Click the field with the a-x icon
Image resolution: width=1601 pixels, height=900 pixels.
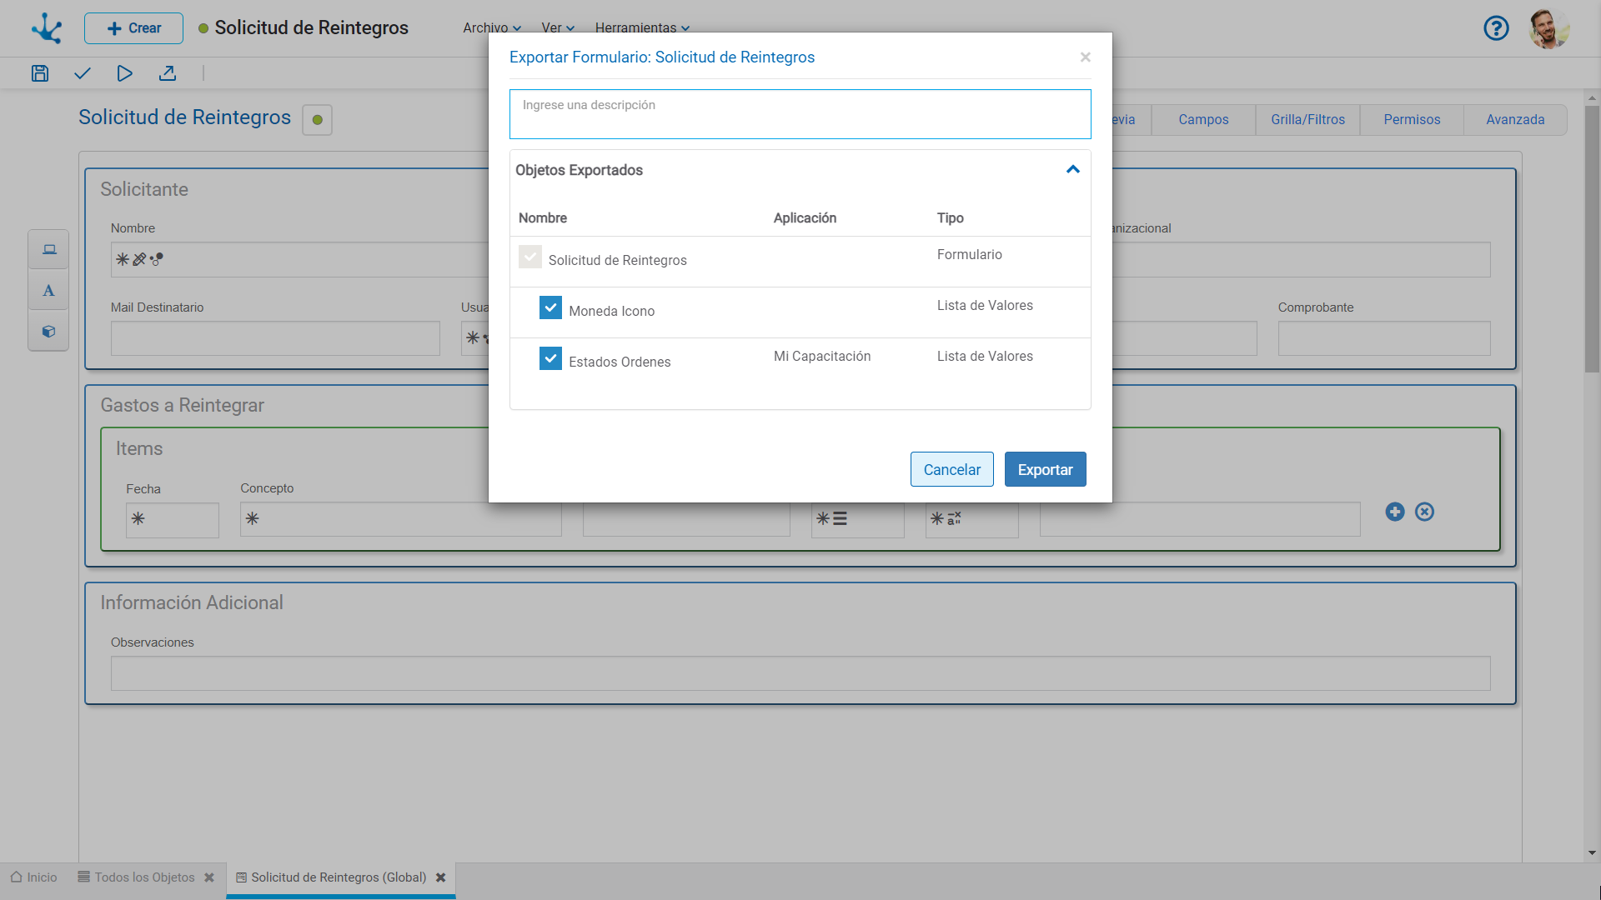coord(971,519)
